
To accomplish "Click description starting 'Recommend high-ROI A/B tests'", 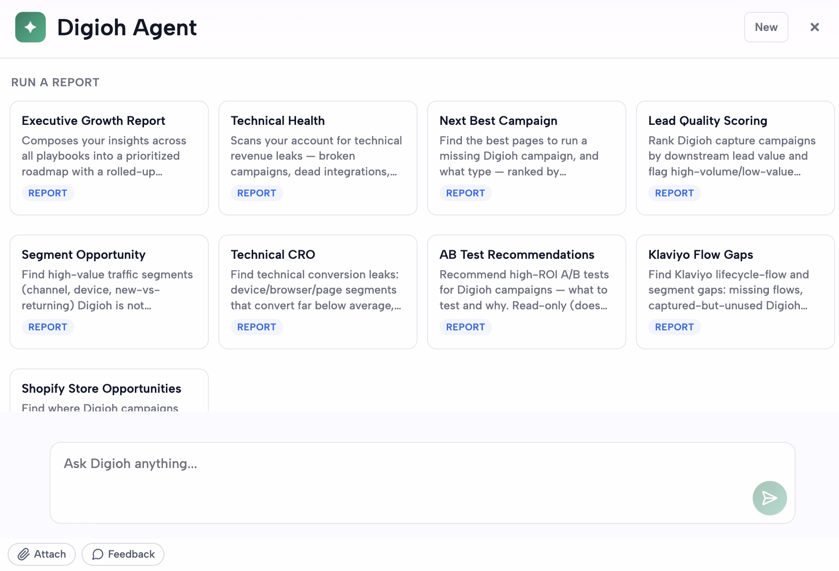I will tap(524, 290).
